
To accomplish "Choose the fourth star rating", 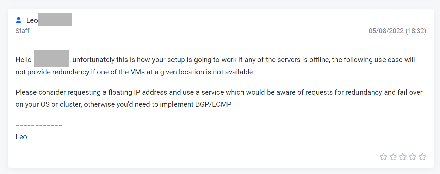I will point(412,157).
